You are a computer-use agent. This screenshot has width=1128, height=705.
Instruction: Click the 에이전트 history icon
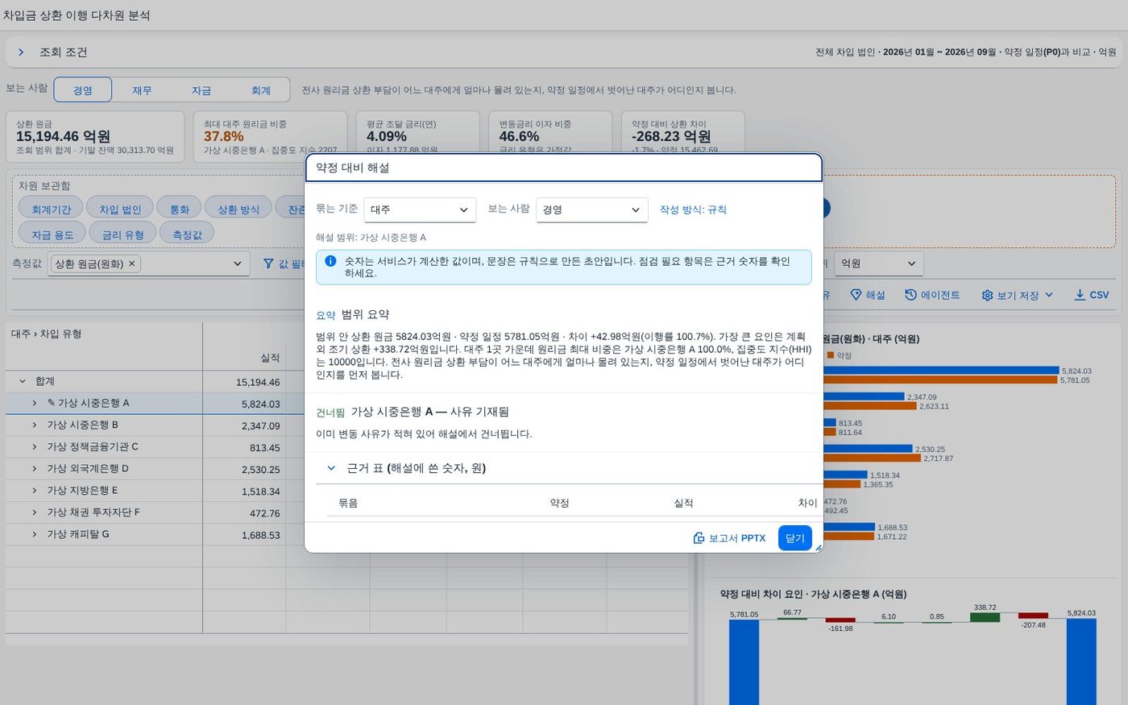910,295
